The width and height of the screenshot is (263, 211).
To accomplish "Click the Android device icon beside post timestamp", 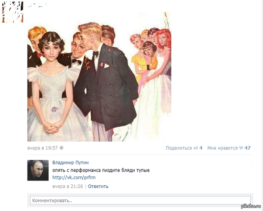I will tap(61, 148).
